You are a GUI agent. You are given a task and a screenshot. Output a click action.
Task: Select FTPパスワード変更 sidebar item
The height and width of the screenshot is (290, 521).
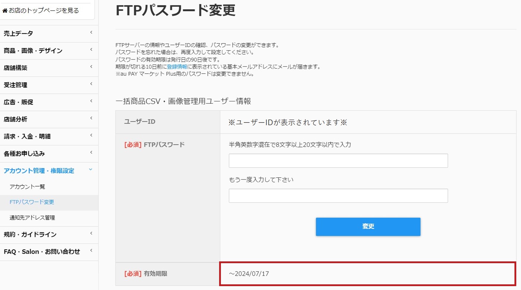[x=32, y=202]
